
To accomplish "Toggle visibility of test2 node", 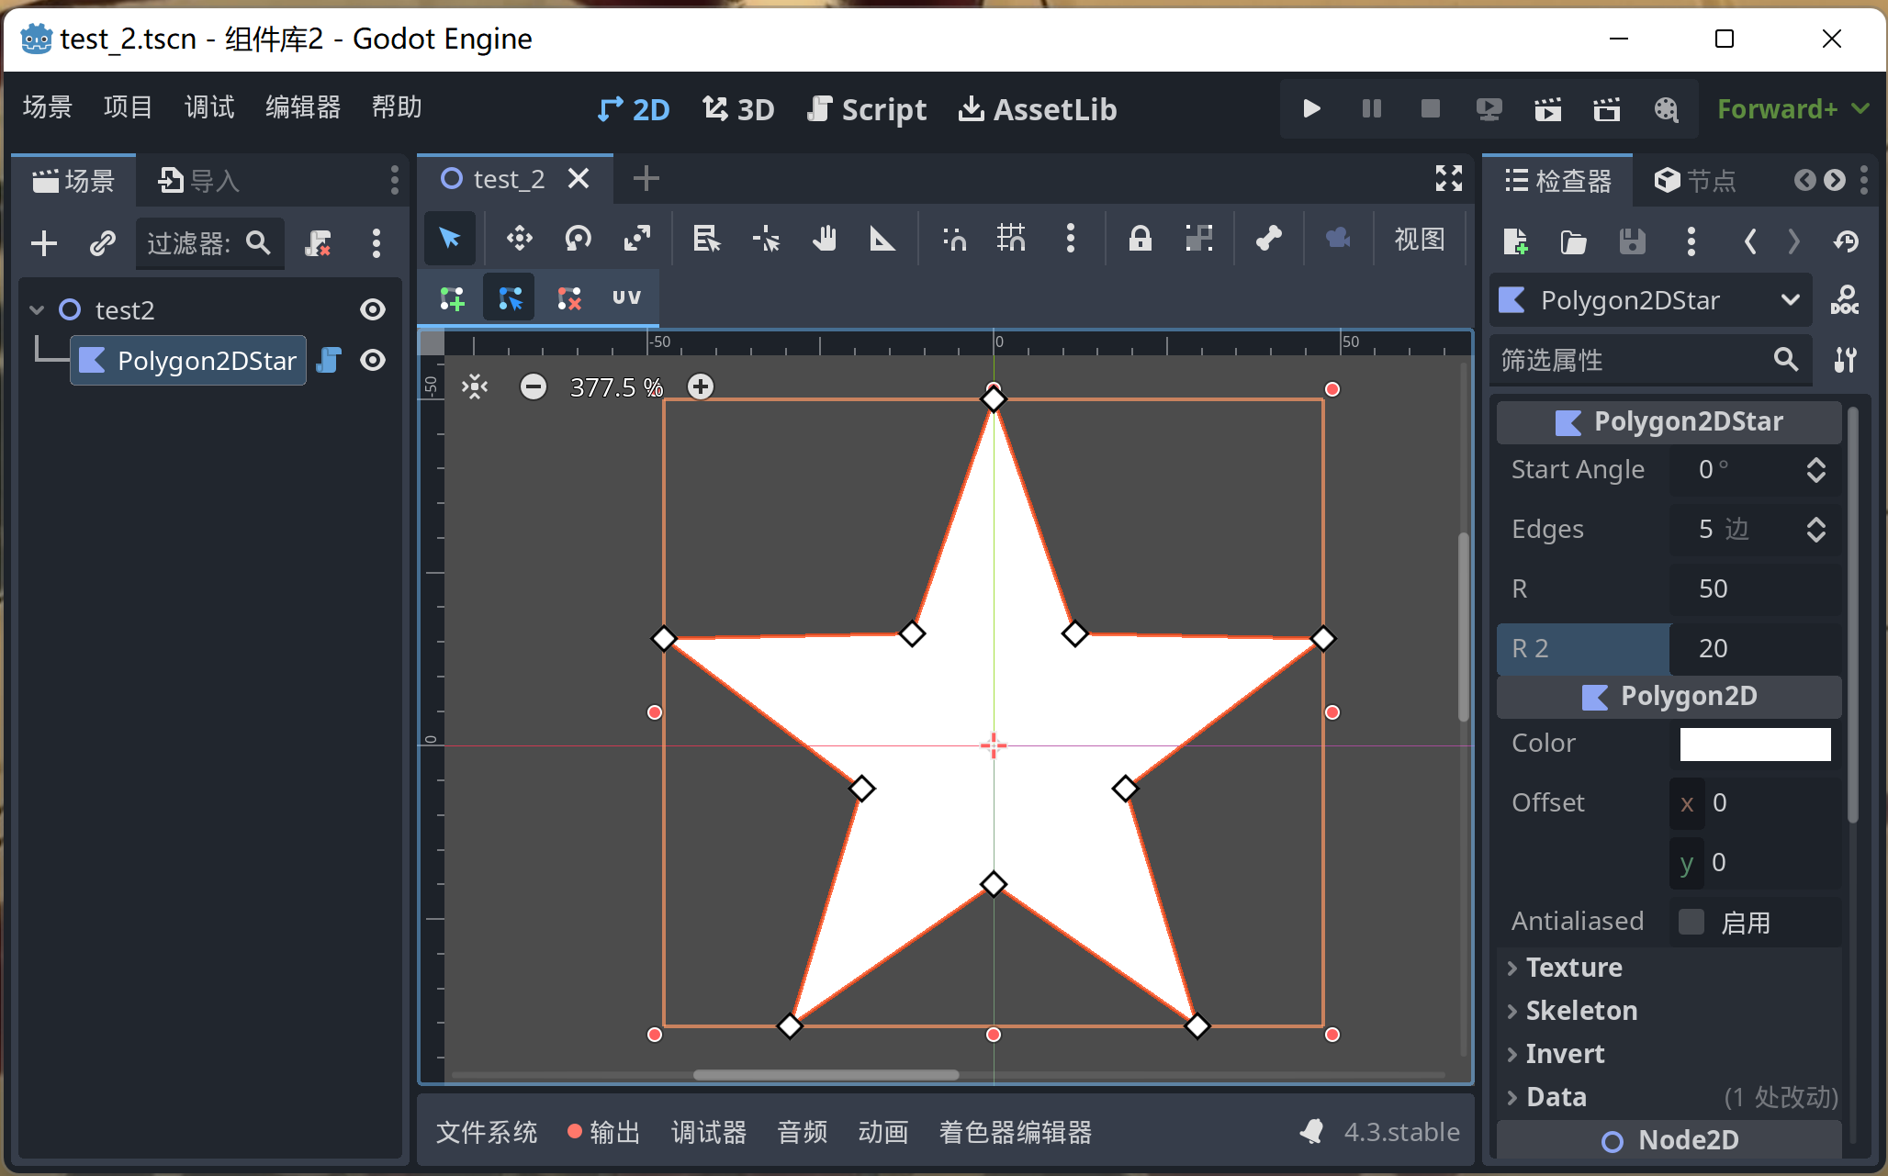I will pyautogui.click(x=372, y=309).
